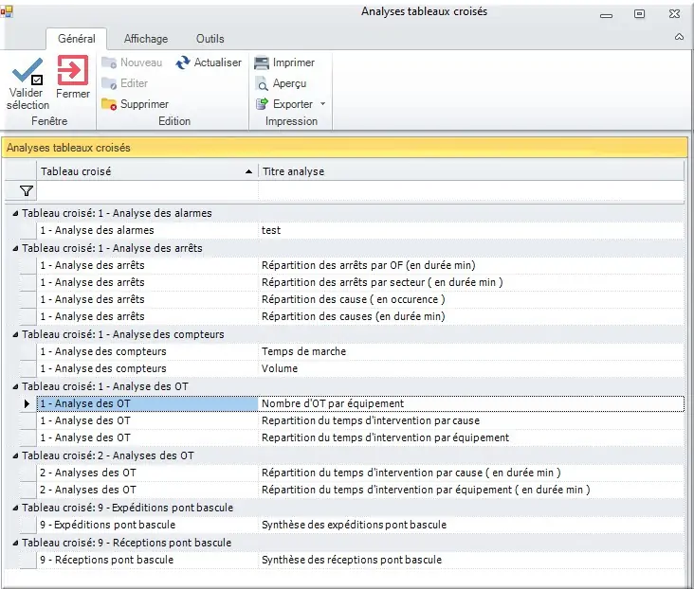
Task: Toggle sort arrow on Tableau croisé column
Action: click(x=248, y=171)
